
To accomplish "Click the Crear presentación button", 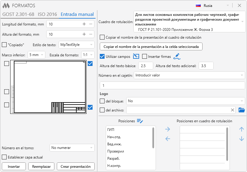I will coord(75,166).
